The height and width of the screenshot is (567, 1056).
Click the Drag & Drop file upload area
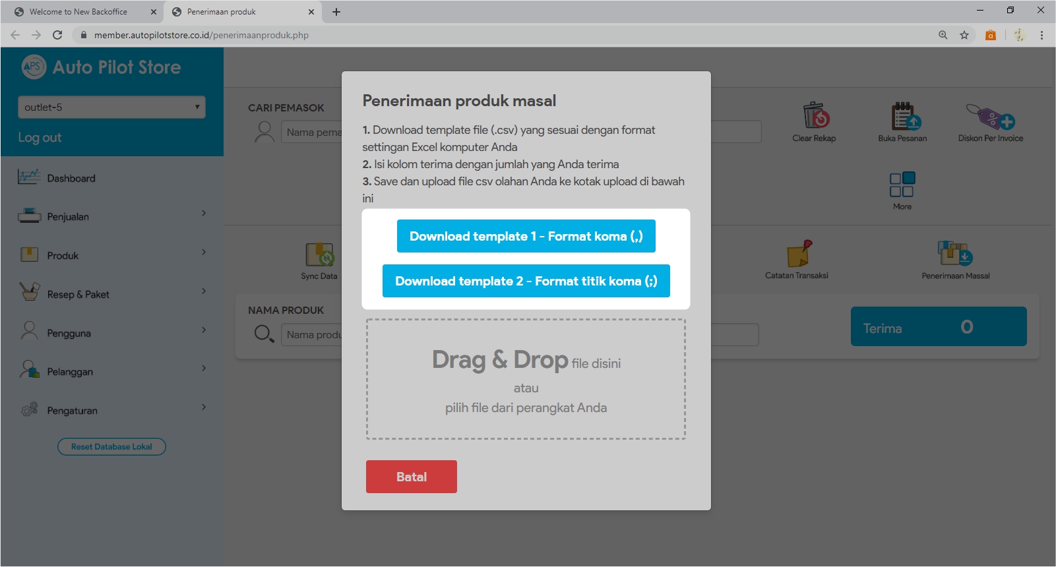(526, 380)
